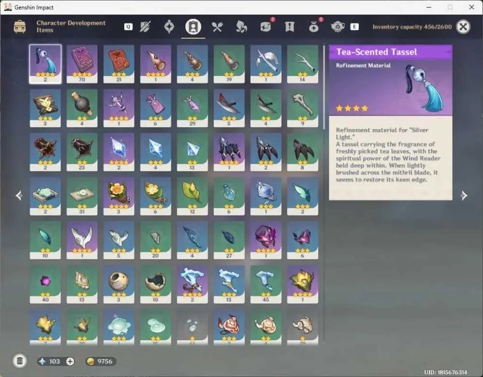Click the trash can delete icon
Viewport: 483px width, 377px height.
pyautogui.click(x=20, y=361)
